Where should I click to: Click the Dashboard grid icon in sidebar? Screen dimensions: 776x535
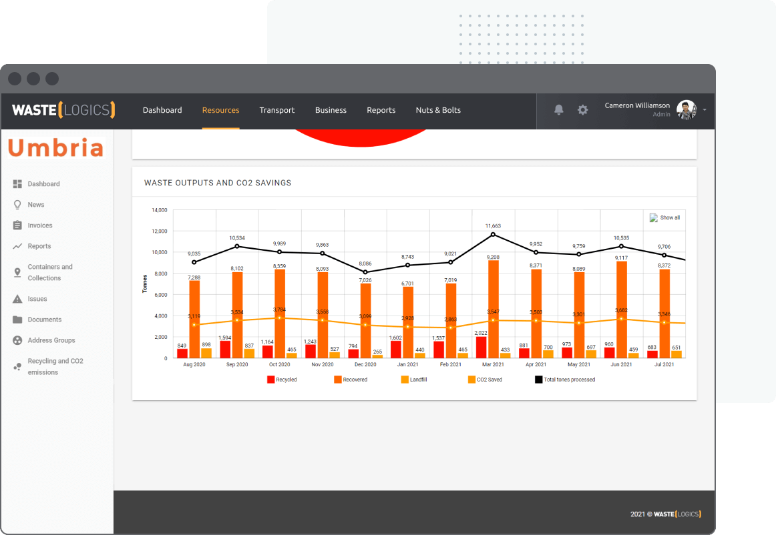pos(17,184)
